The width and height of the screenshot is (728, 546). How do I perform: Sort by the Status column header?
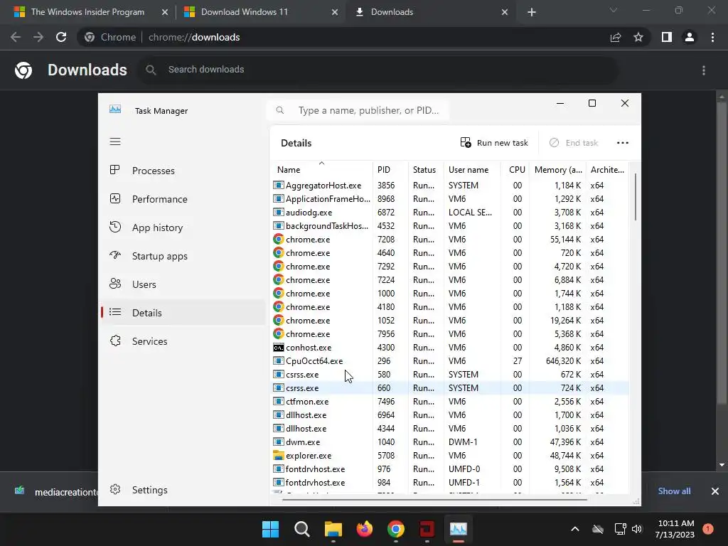pos(424,169)
